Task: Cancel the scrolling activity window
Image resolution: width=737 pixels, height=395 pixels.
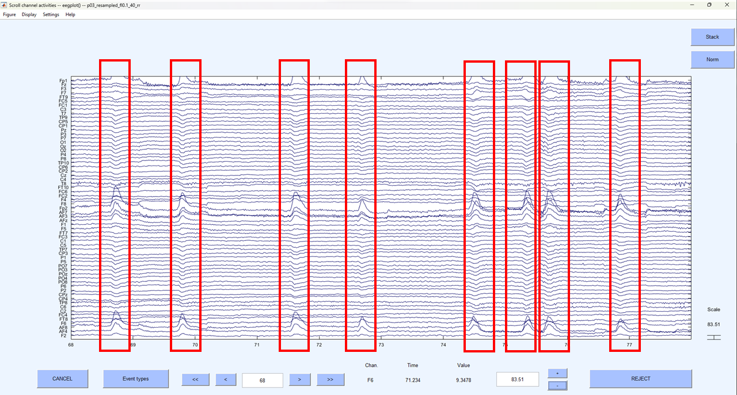Action: pos(62,379)
